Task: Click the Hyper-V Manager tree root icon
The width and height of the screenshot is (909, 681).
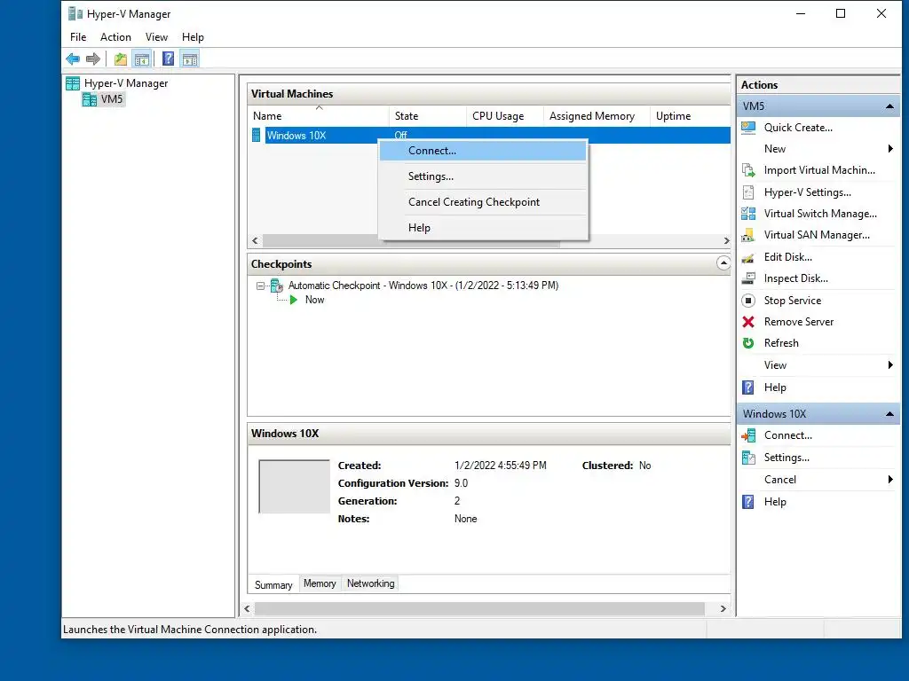Action: [73, 83]
